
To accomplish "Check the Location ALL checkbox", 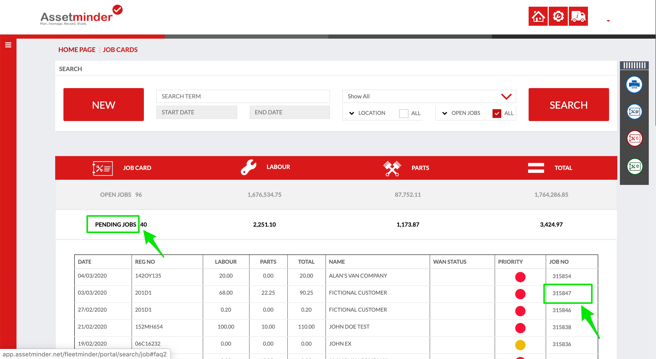I will [x=404, y=113].
